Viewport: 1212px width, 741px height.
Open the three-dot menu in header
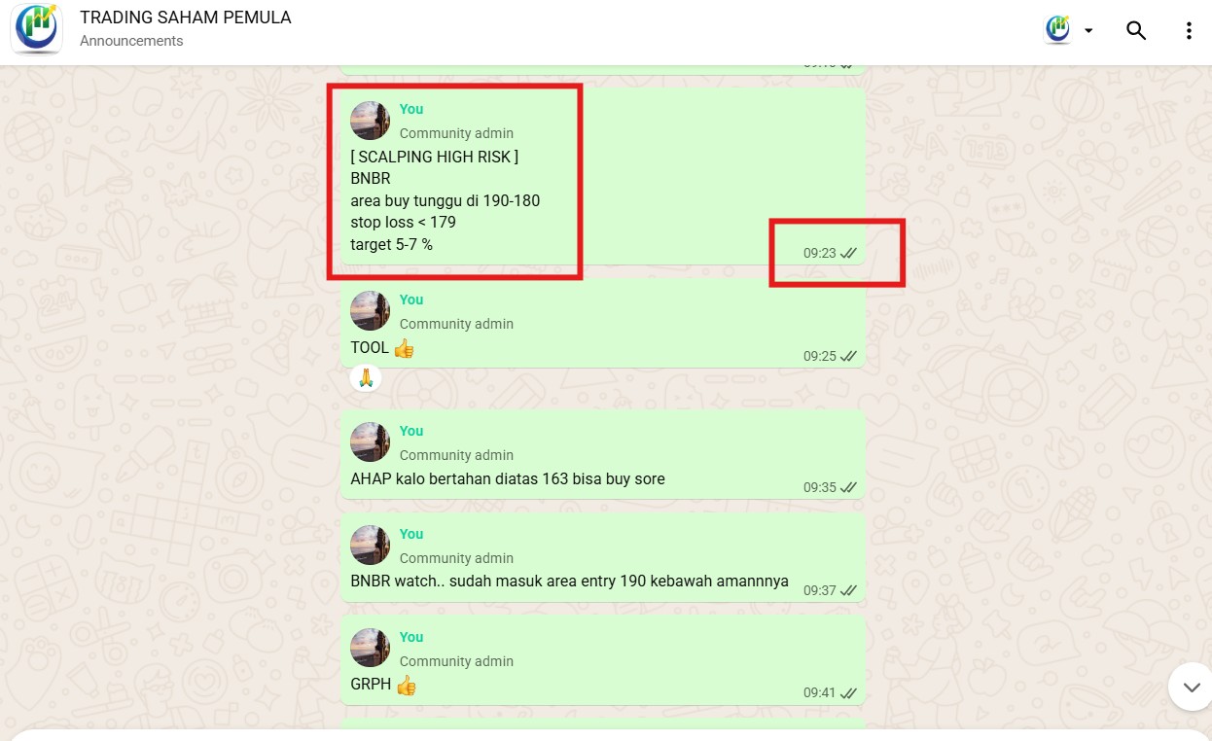coord(1189,30)
